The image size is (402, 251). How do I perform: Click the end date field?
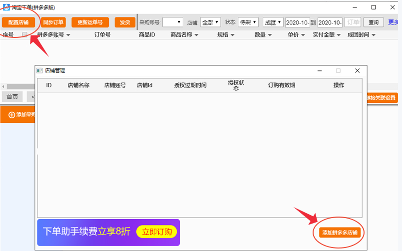330,22
